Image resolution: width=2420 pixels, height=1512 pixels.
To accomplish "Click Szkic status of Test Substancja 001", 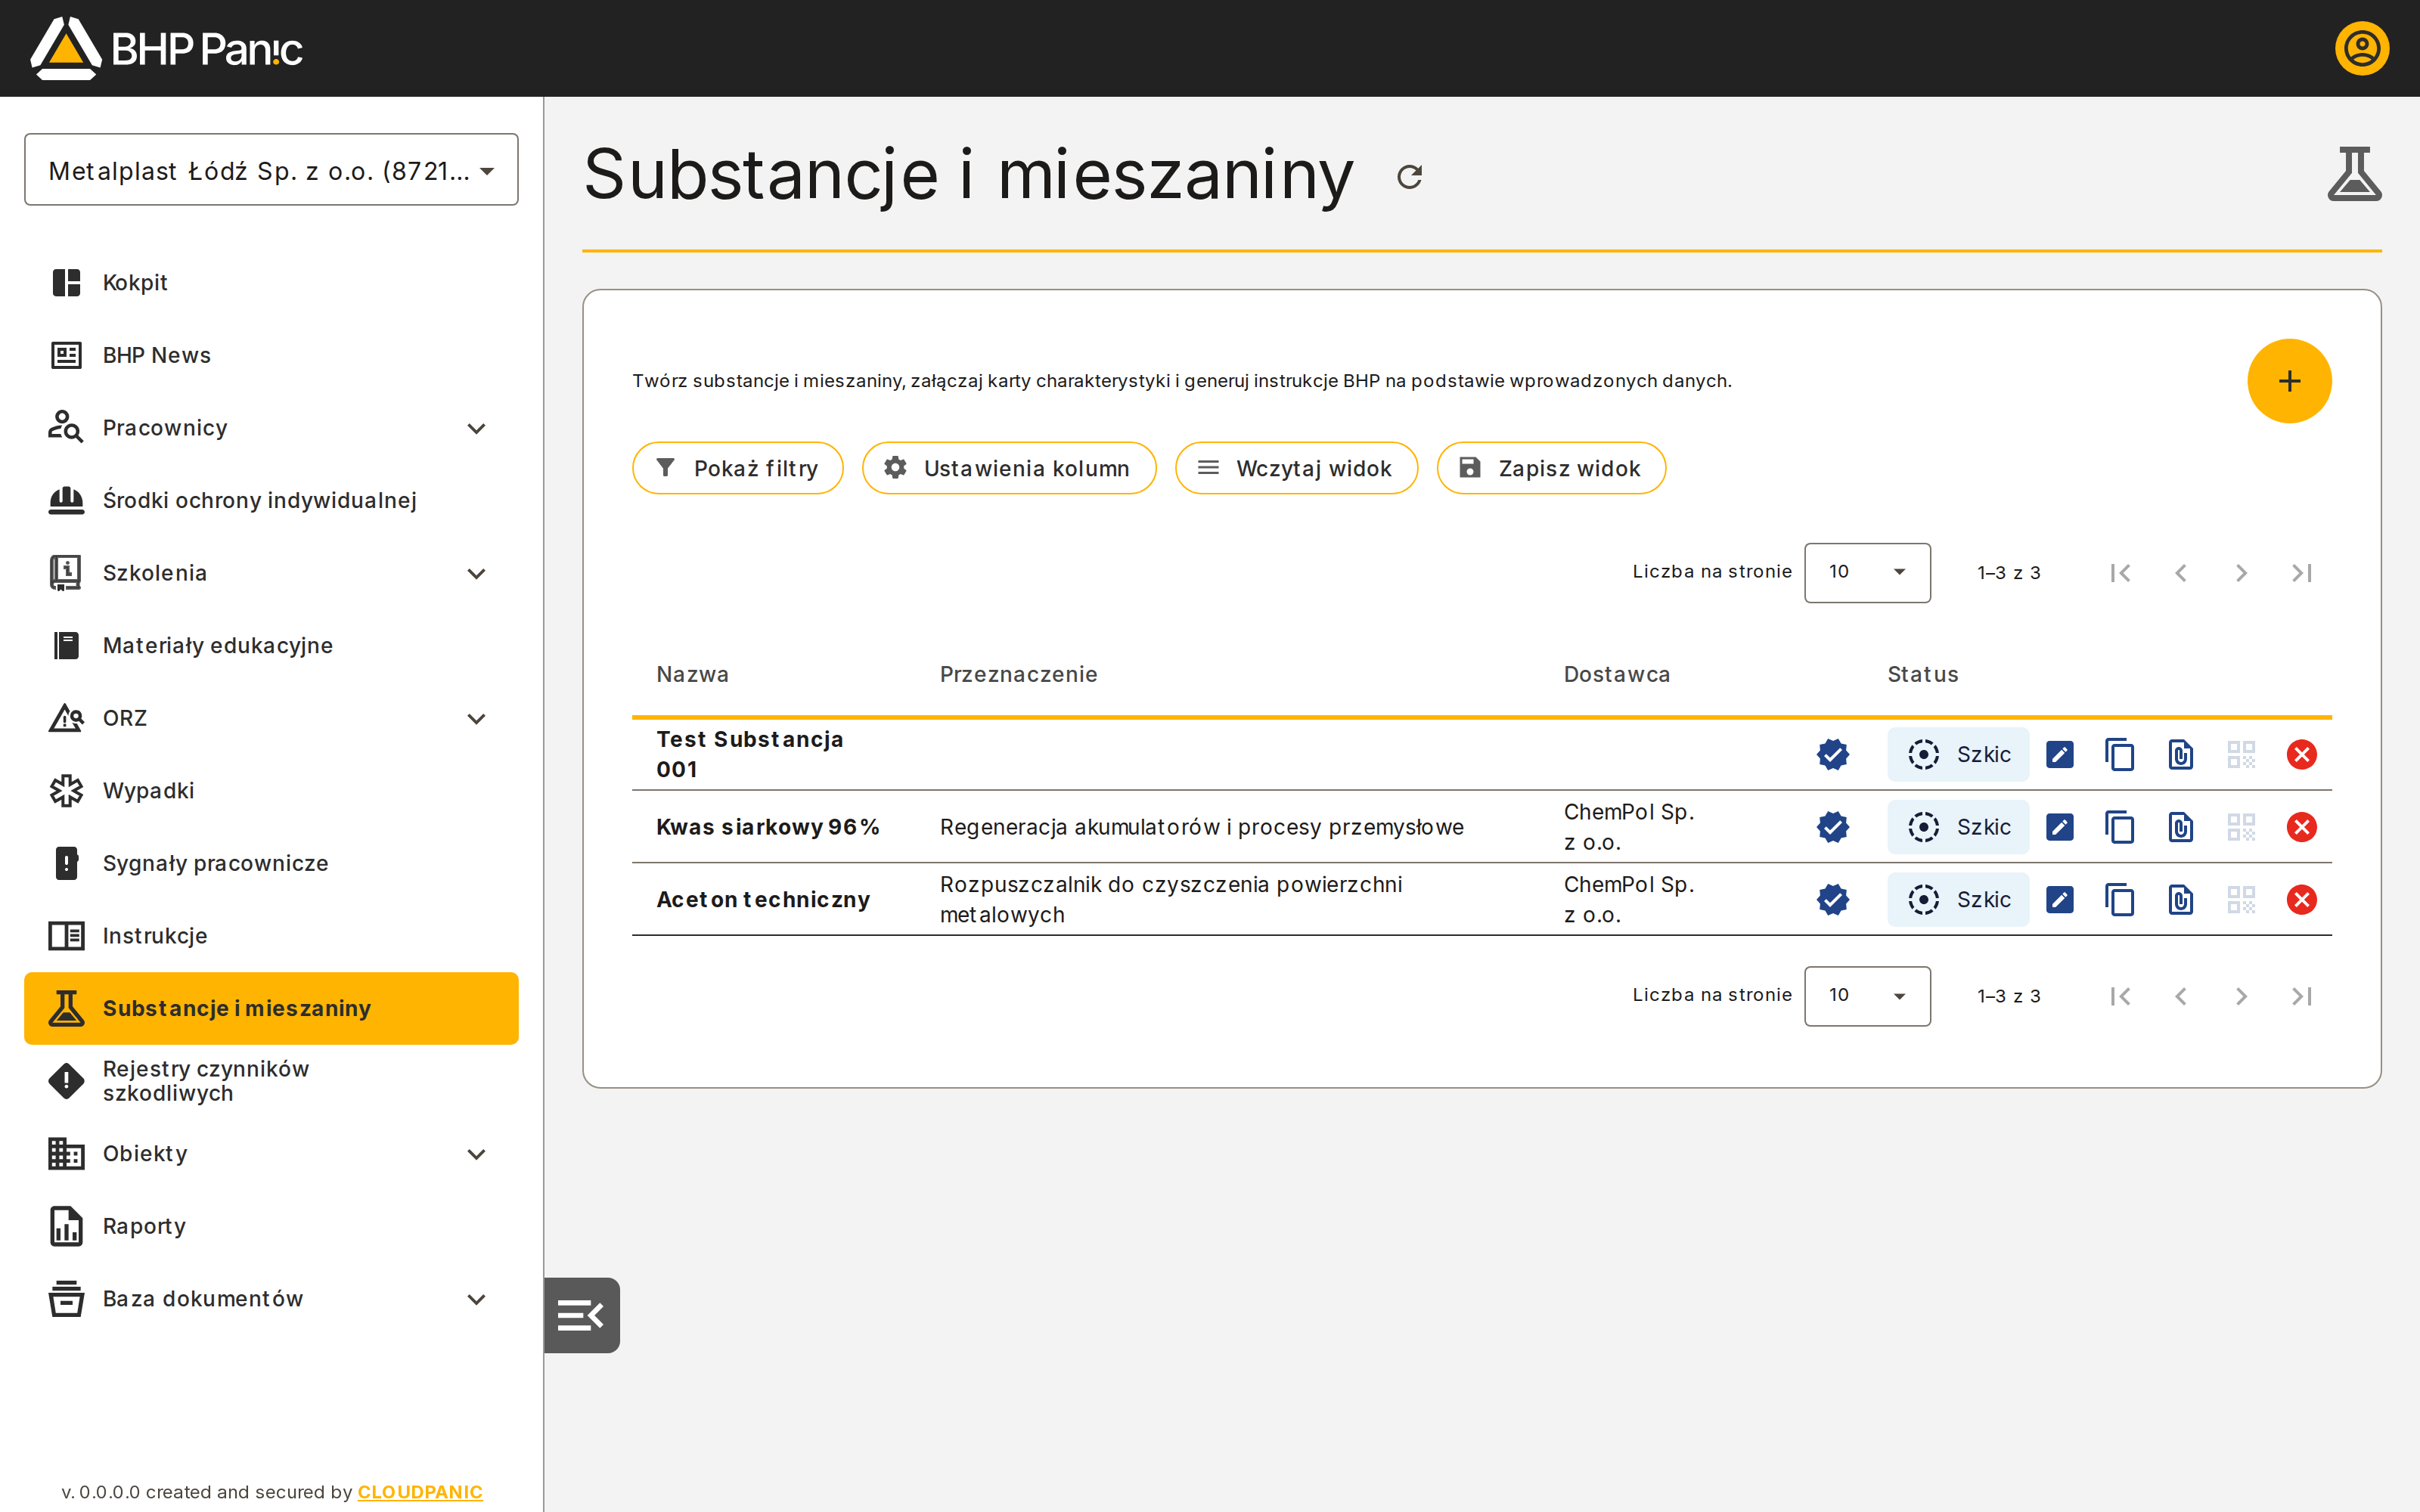I will pos(1957,754).
